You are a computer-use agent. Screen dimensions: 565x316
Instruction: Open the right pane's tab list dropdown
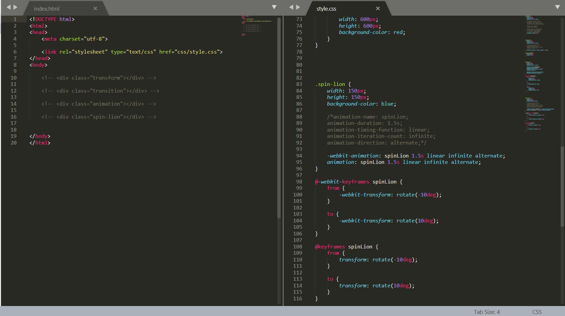(557, 7)
